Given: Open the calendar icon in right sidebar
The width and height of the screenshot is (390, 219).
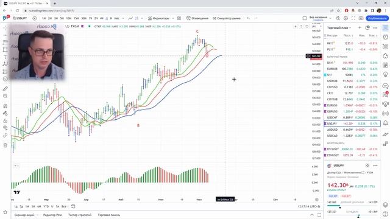Looking at the screenshot, I should [x=385, y=65].
